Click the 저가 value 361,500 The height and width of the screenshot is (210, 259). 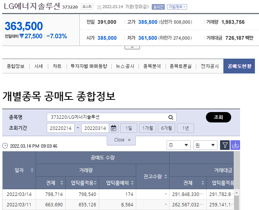[x=148, y=38]
